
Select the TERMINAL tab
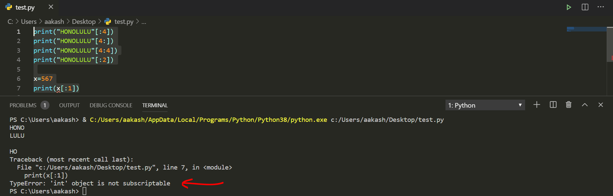[155, 105]
